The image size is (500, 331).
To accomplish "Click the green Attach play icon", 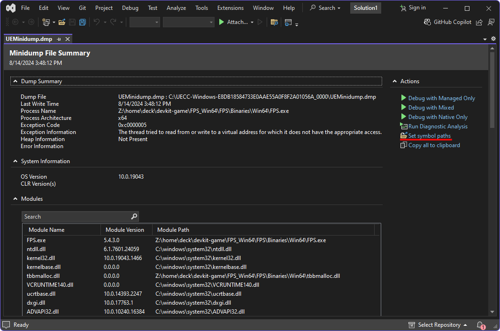I will pos(221,22).
